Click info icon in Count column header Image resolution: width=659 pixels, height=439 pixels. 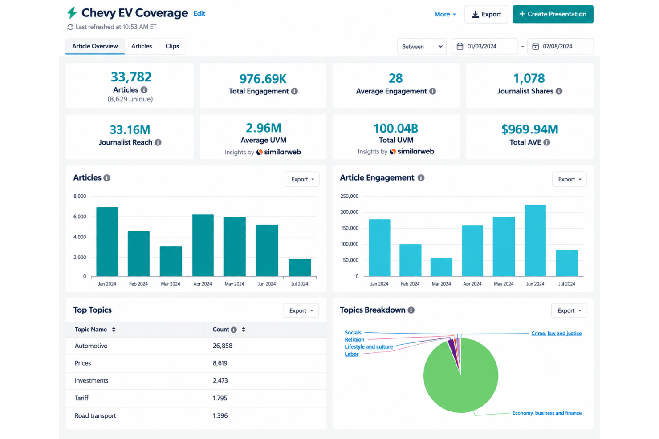[234, 330]
